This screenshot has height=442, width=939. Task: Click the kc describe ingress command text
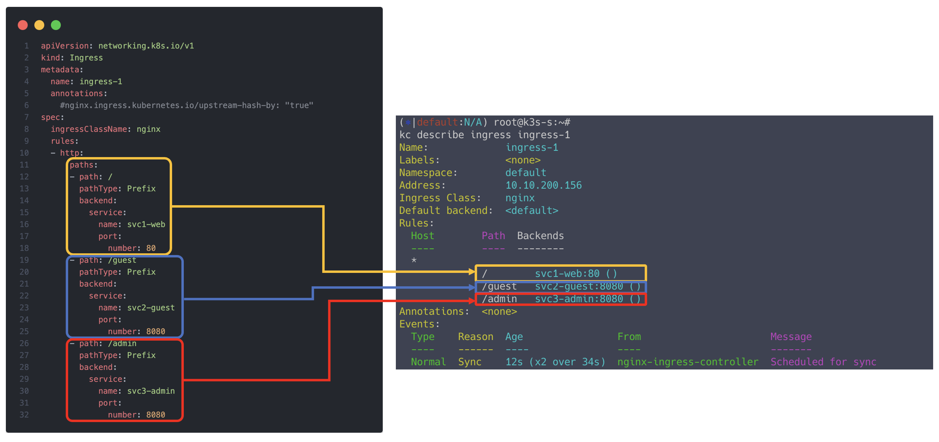point(484,135)
